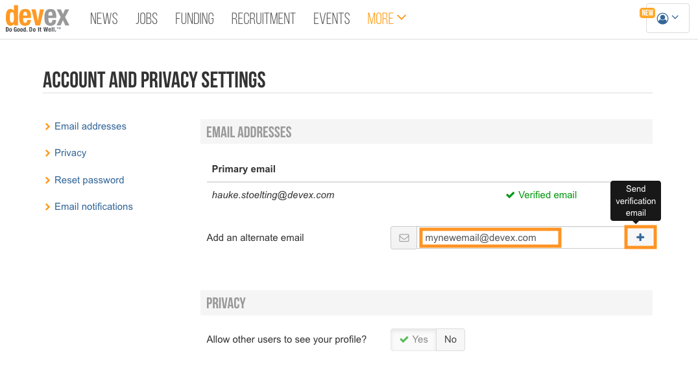
Task: Click the envelope icon beside alternate email
Action: click(403, 238)
